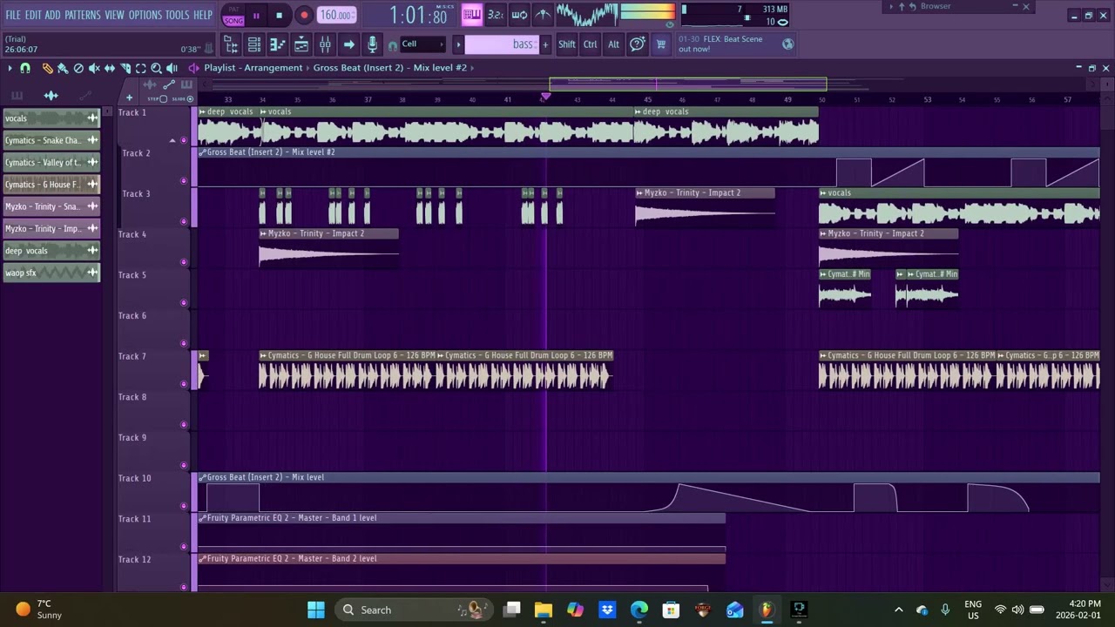Open the PATTERNS menu
The width and height of the screenshot is (1115, 627).
coord(83,15)
